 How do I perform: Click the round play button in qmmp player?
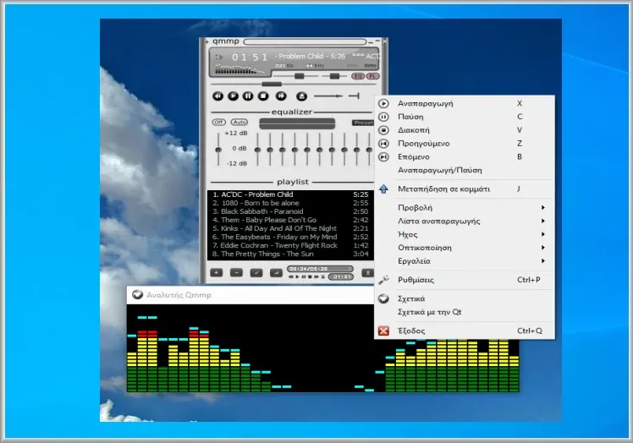pyautogui.click(x=233, y=96)
